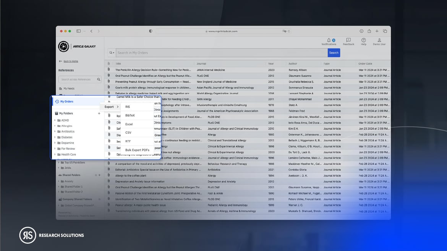447x251 pixels.
Task: Open the Help question mark icon
Action: (x=363, y=40)
